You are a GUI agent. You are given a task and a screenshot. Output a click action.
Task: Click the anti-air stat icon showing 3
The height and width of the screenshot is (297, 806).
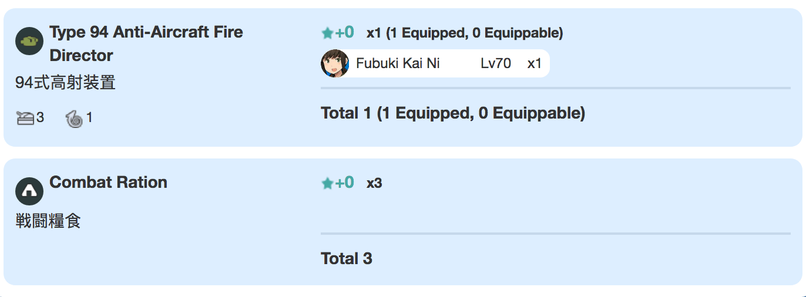(x=26, y=118)
